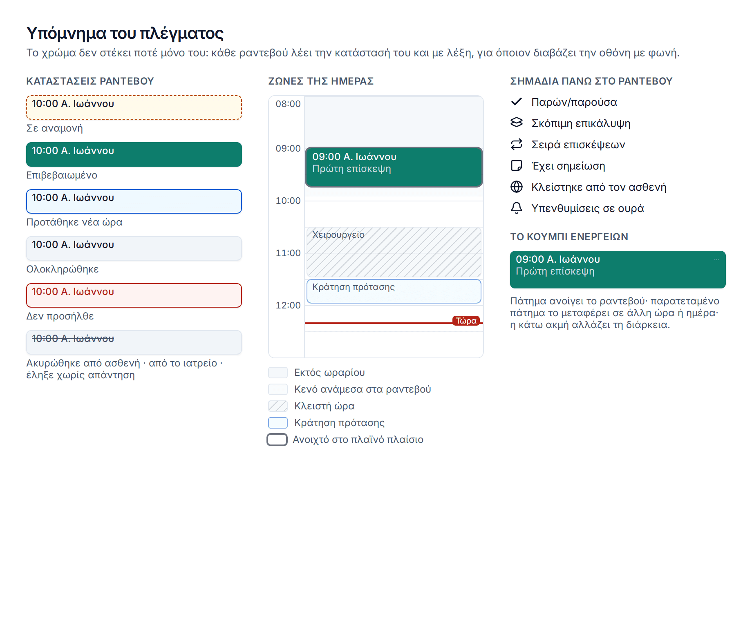This screenshot has width=752, height=621.
Task: Click the Κενό ανάμεσα στα ραντεβού legend swatch
Action: point(278,389)
